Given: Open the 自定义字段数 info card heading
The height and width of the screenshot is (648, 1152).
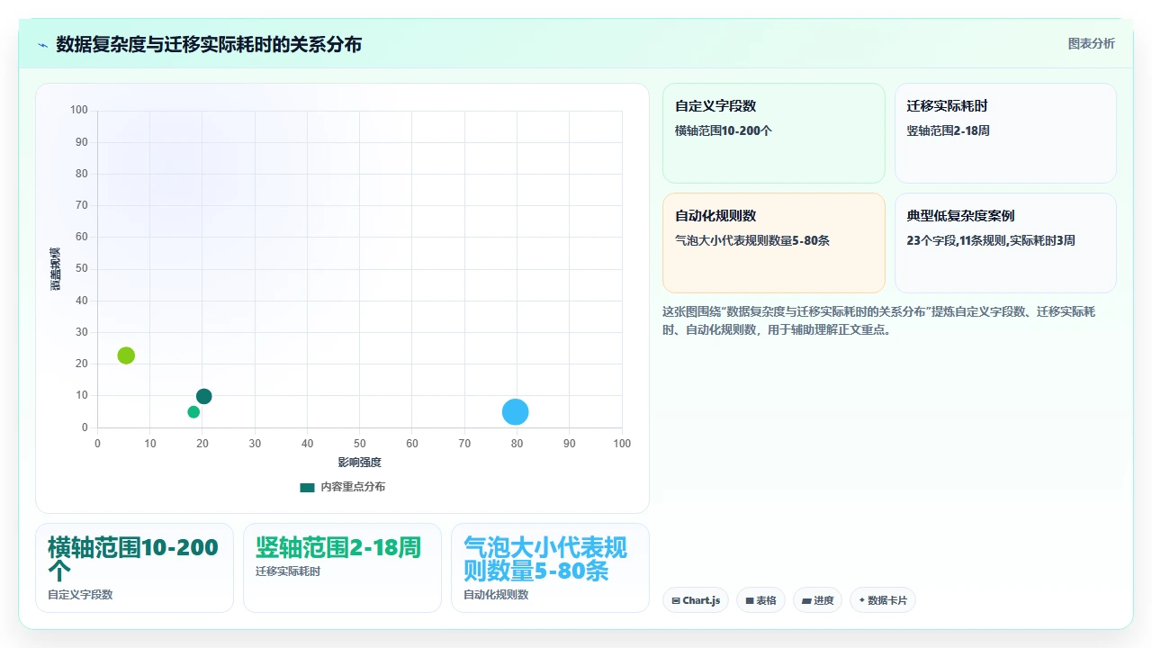Looking at the screenshot, I should 715,105.
